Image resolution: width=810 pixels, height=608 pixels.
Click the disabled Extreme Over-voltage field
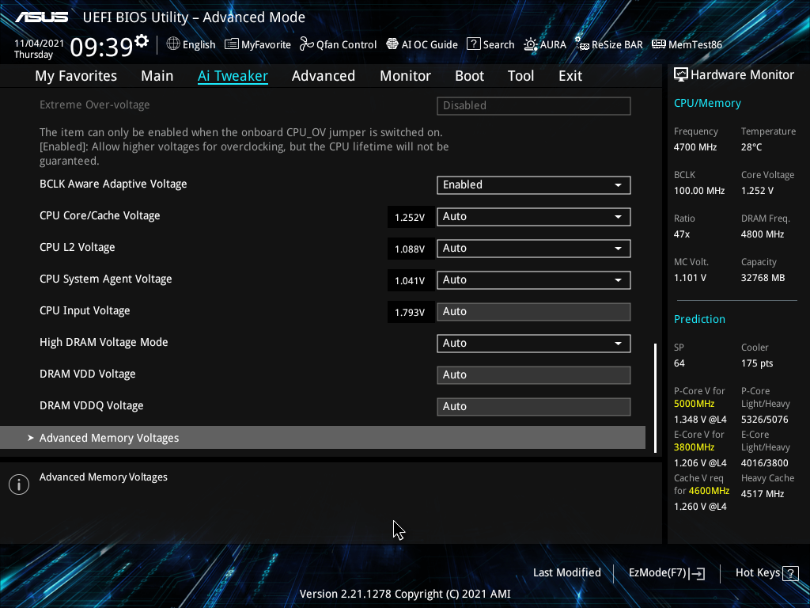pyautogui.click(x=534, y=106)
